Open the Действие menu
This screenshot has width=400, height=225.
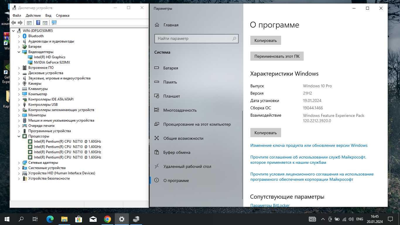coord(33,16)
